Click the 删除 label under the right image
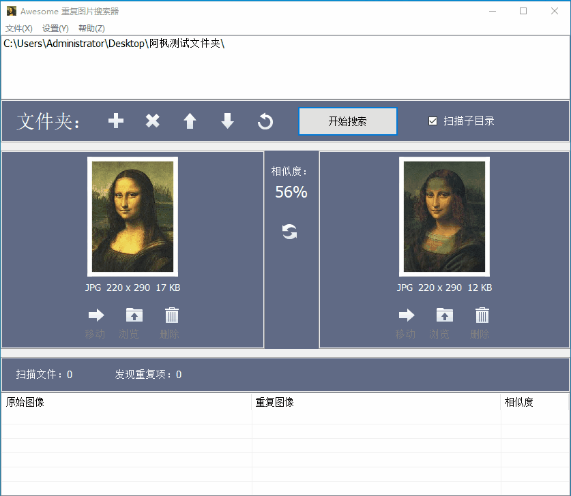571x496 pixels. tap(480, 334)
